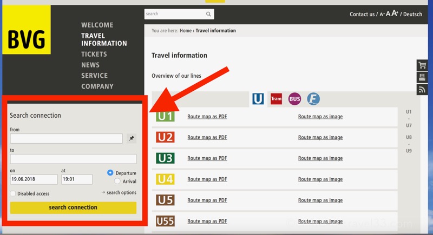The height and width of the screenshot is (235, 433).
Task: Reset font size with middle A control
Action: tap(388, 14)
